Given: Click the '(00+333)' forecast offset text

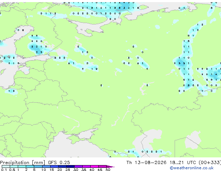Looking at the screenshot, I should [x=210, y=163].
